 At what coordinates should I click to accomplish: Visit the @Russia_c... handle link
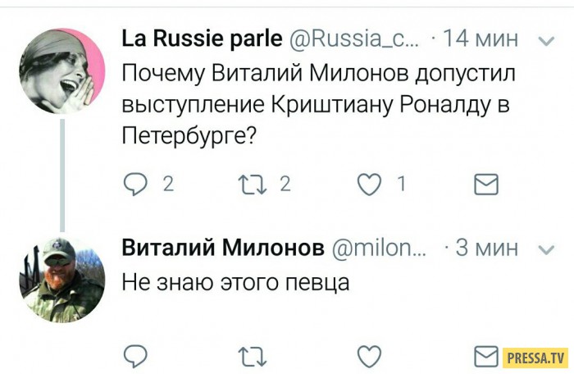tap(358, 39)
